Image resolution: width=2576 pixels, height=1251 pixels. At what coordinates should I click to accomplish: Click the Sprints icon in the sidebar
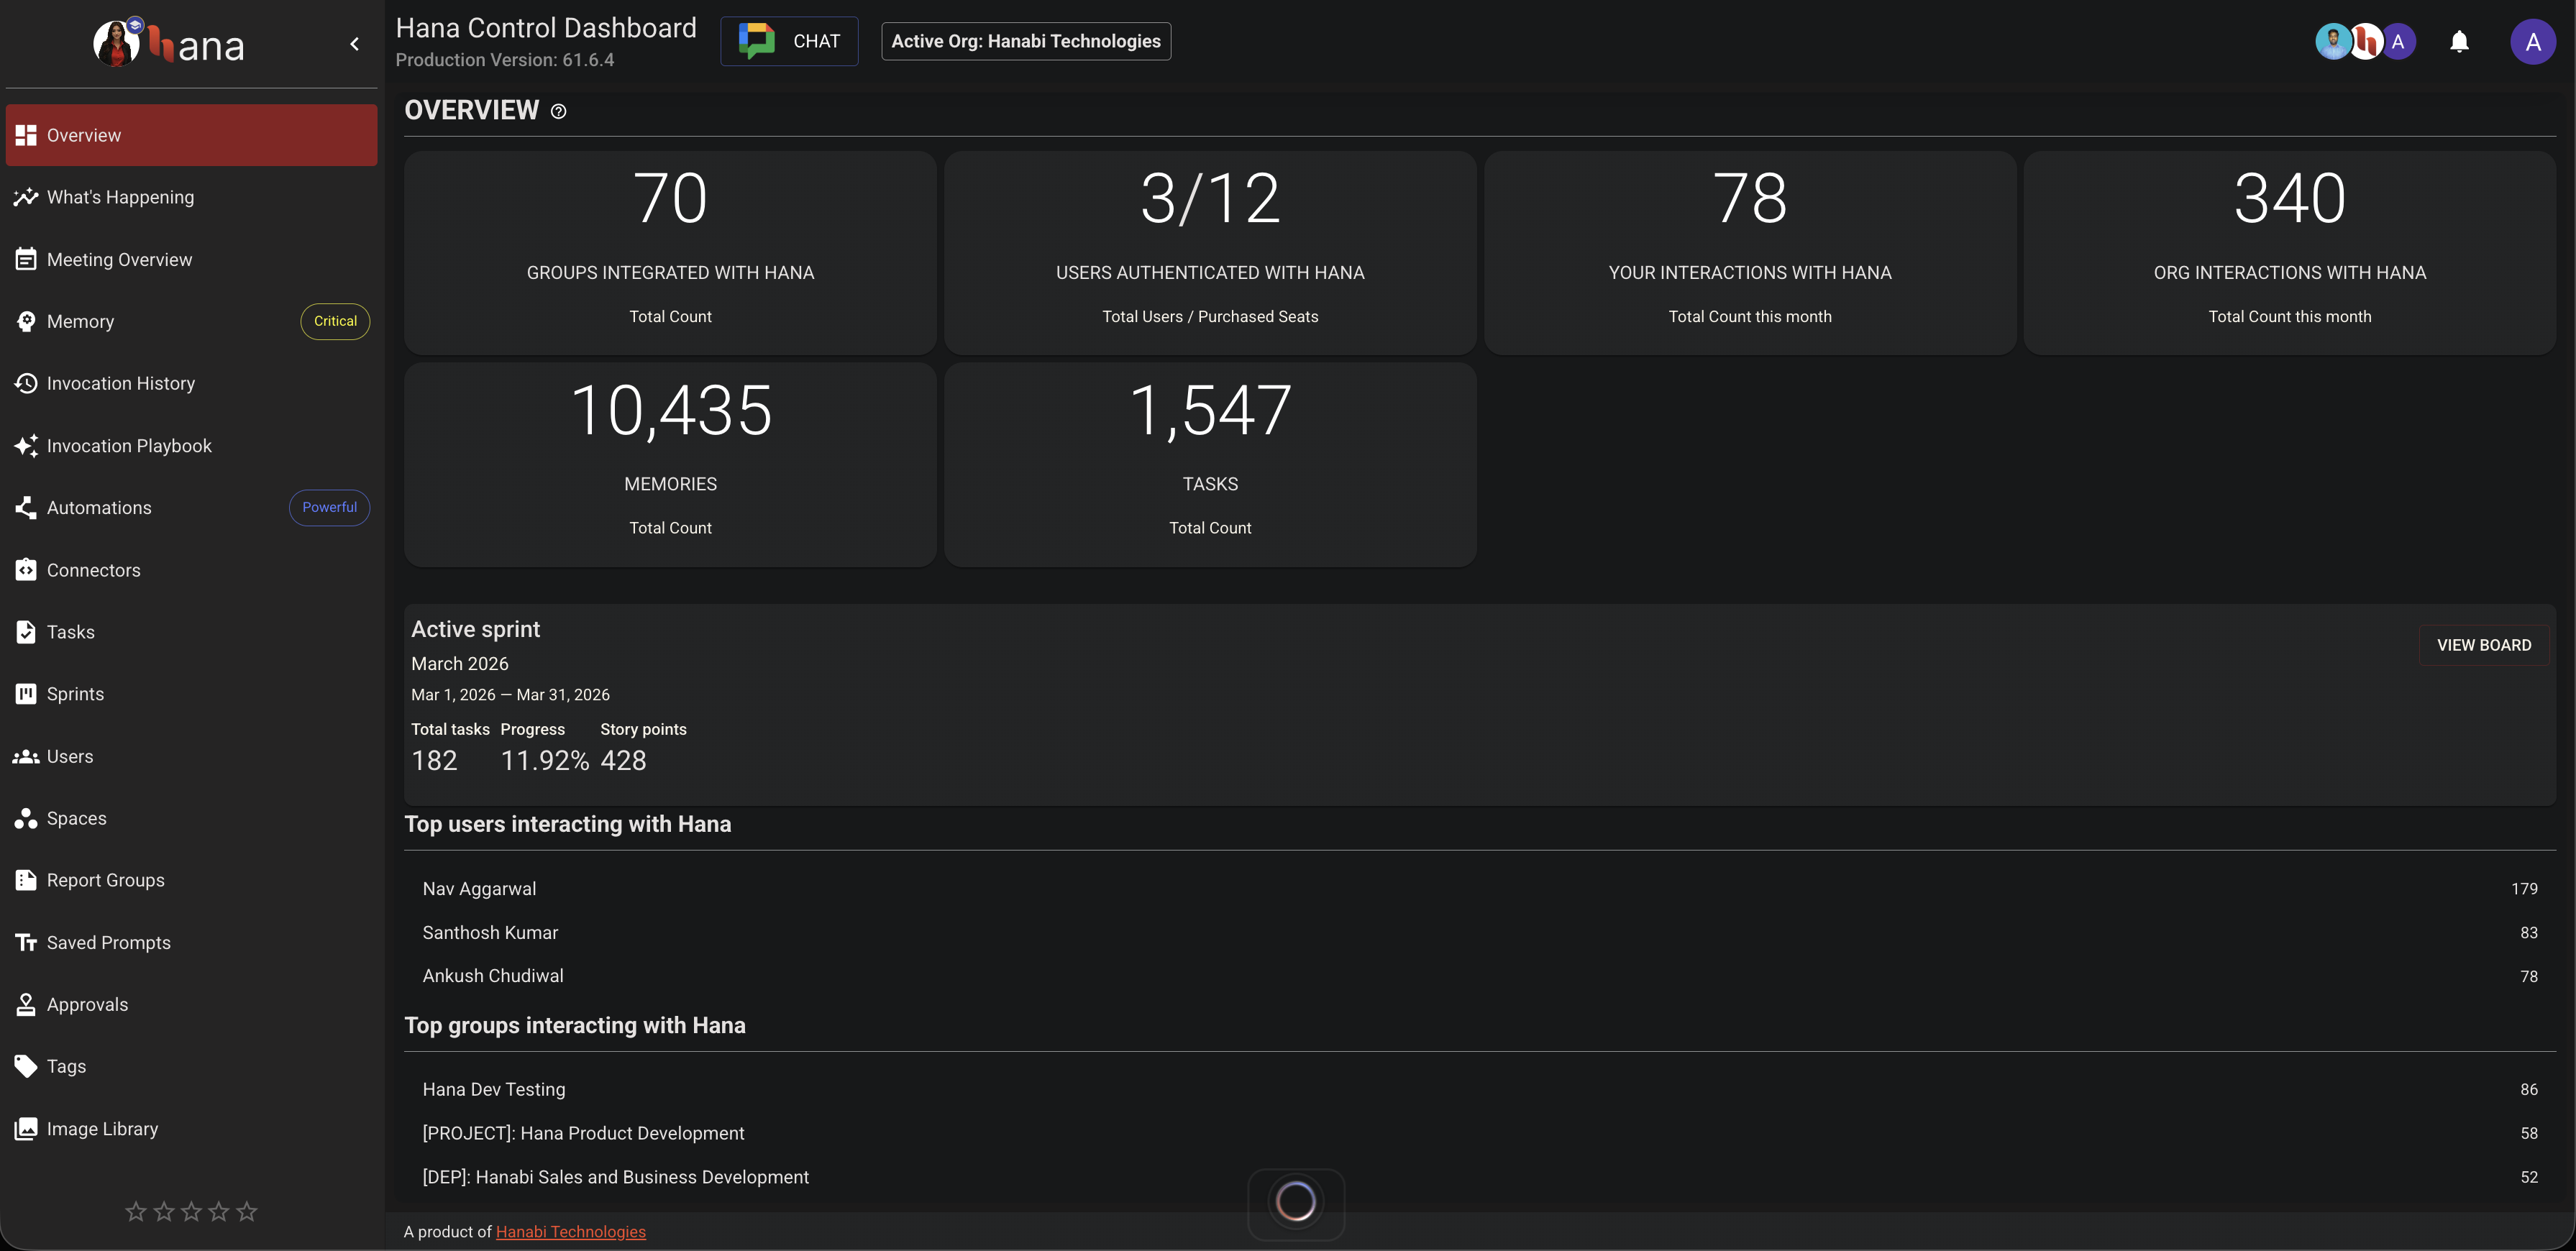(x=26, y=693)
